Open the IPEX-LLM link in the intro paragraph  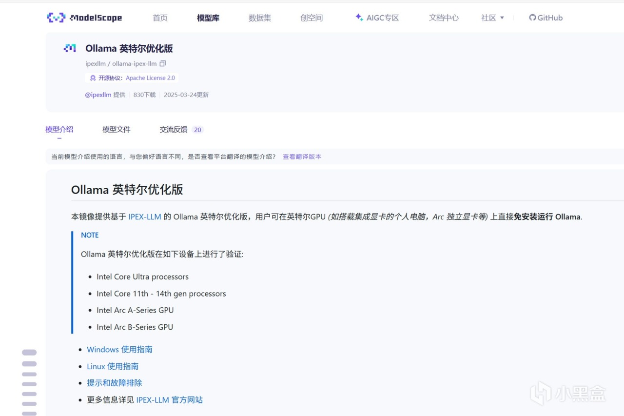(145, 217)
